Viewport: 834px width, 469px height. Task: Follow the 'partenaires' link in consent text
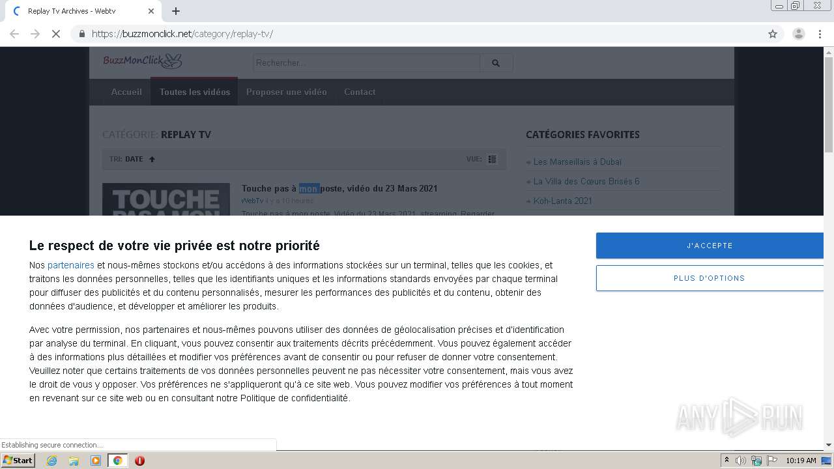[71, 265]
